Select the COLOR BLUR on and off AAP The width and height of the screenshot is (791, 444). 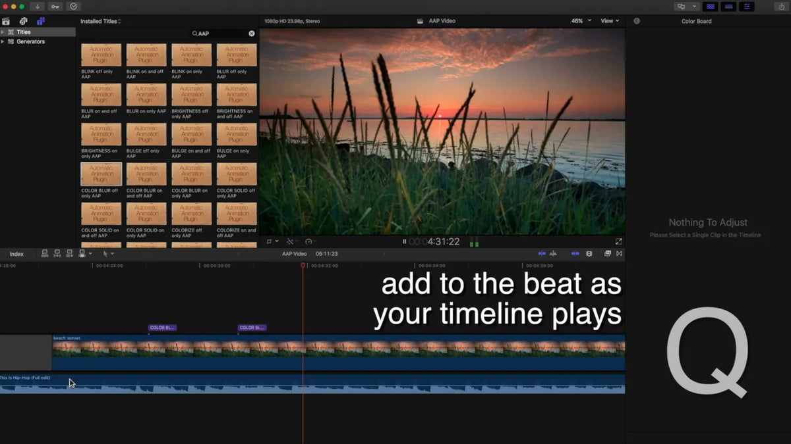146,174
